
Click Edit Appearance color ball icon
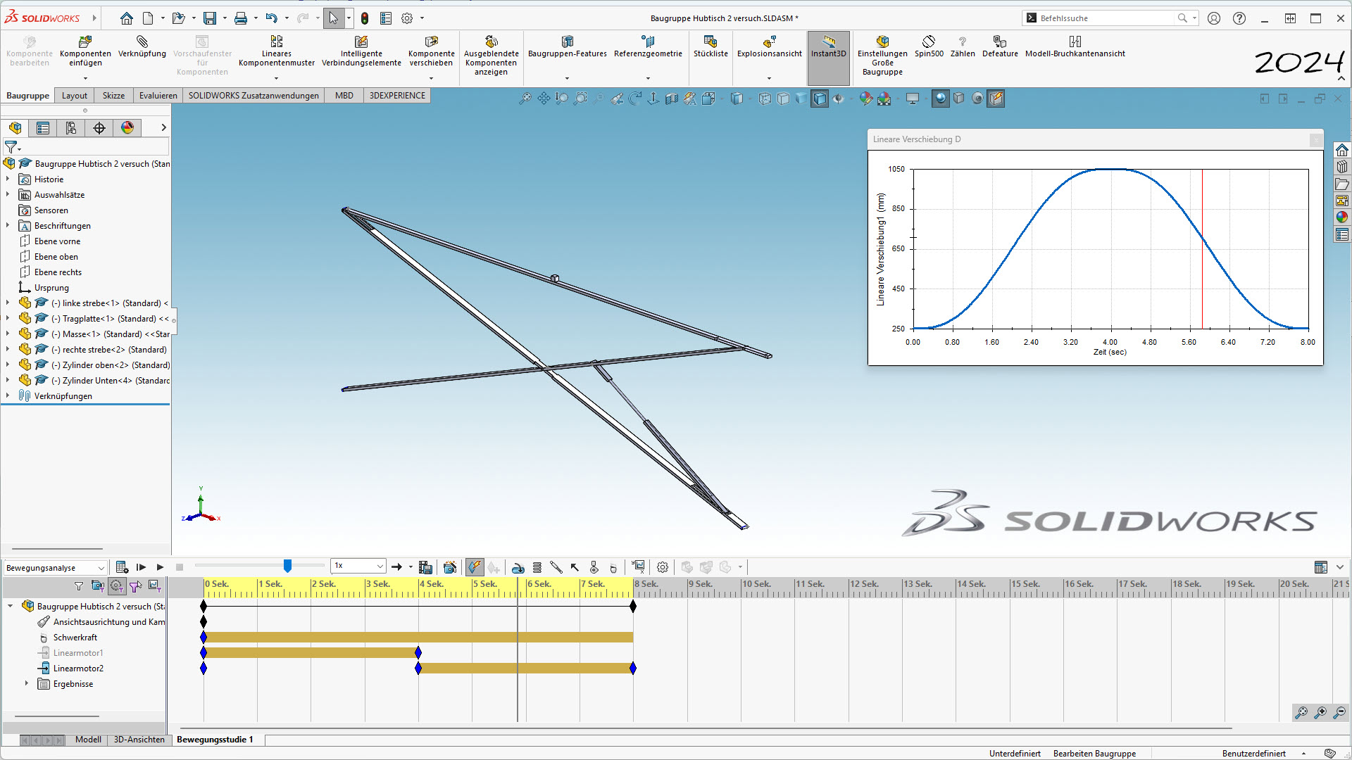[x=865, y=99]
